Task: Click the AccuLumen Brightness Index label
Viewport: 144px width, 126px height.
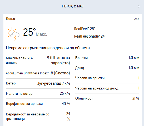Action: (x=27, y=73)
